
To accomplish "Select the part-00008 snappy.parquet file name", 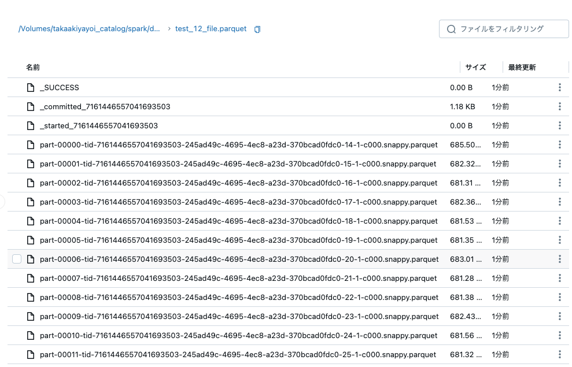I will [239, 297].
